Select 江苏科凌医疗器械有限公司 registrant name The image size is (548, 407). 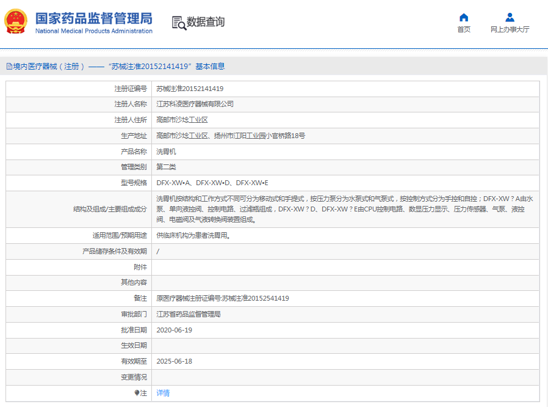[x=195, y=105]
